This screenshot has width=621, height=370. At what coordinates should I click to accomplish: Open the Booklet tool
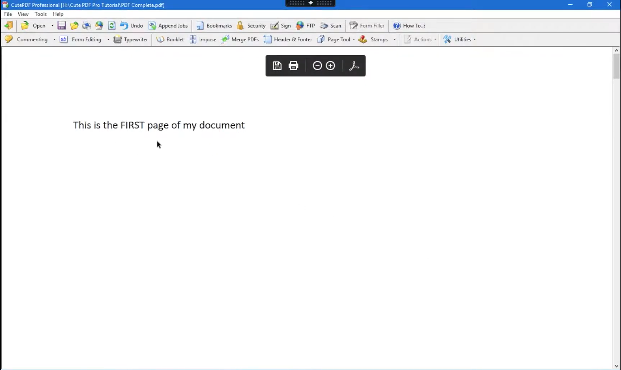point(170,39)
